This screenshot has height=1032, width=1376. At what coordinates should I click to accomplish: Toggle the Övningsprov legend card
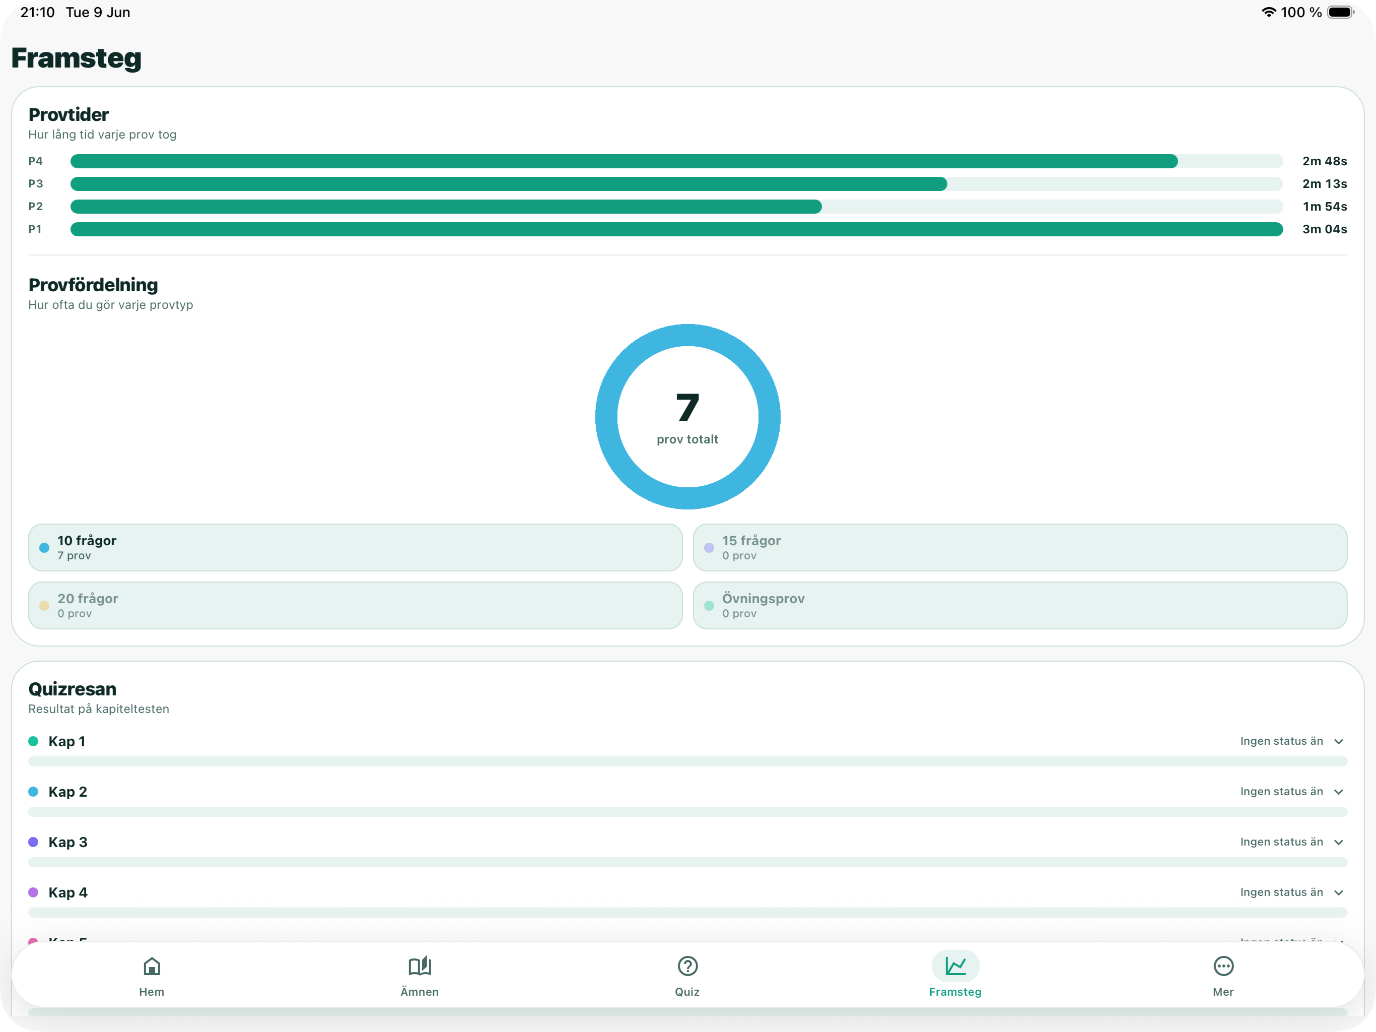coord(1020,605)
